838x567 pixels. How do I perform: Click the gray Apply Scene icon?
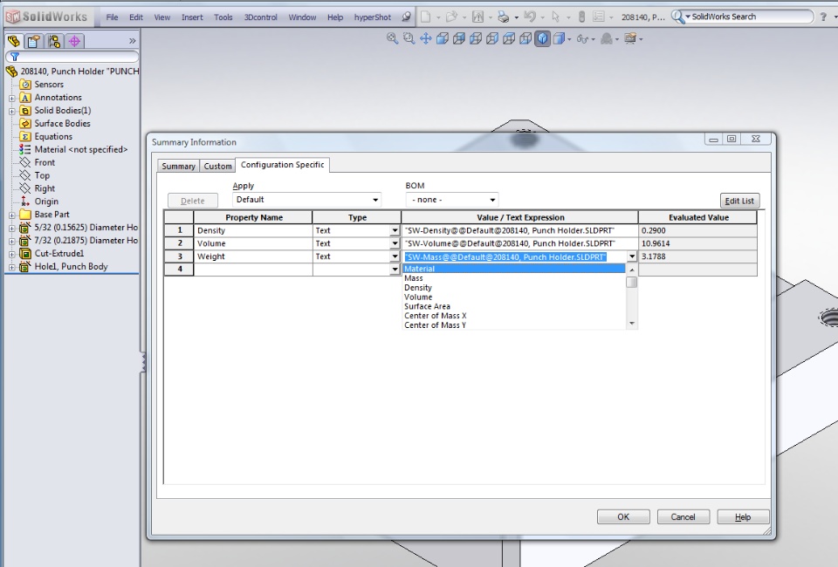pos(607,38)
